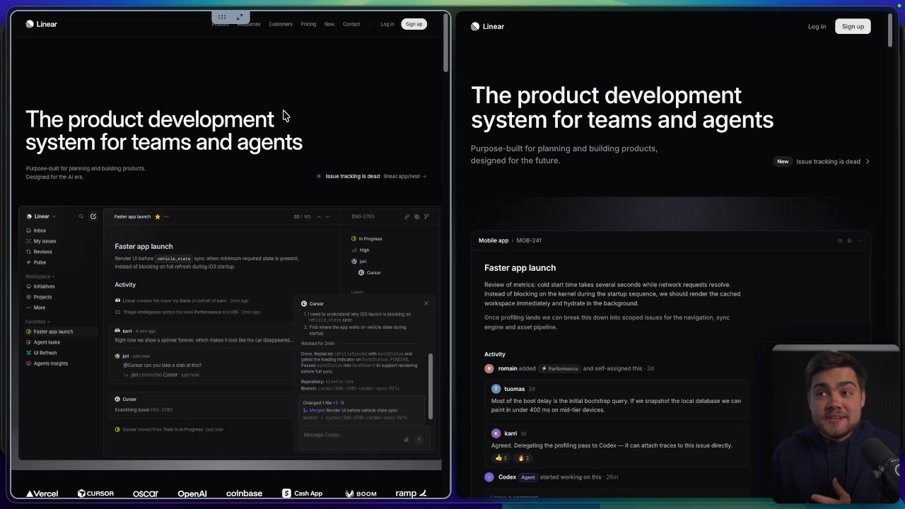Click the Performance label in right window activity
Viewport: 905px width, 509px height.
click(559, 368)
